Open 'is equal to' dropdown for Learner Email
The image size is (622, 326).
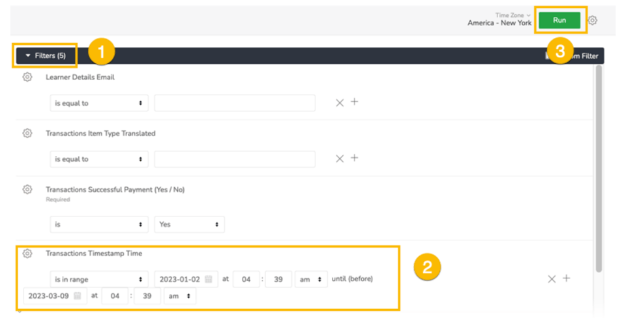(x=99, y=103)
